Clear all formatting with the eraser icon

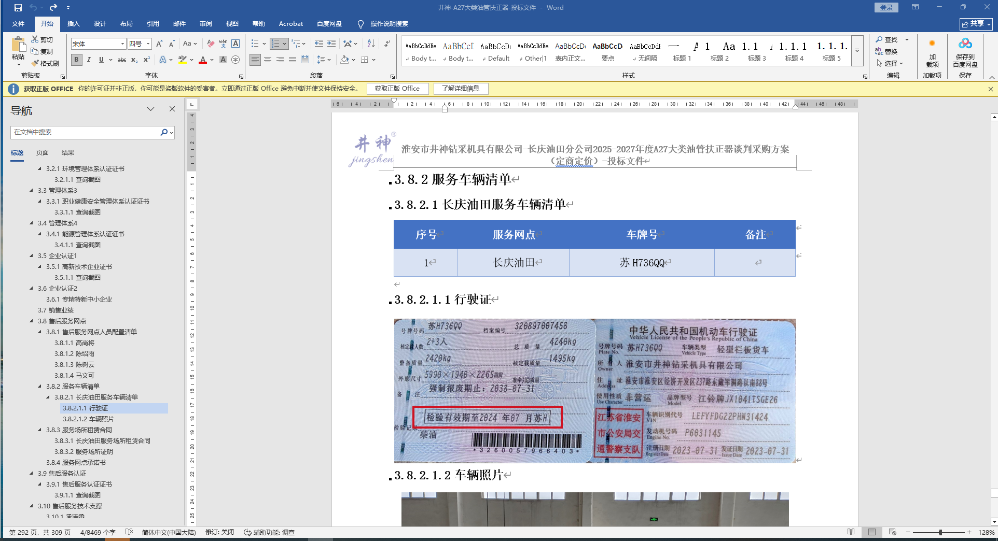tap(210, 44)
